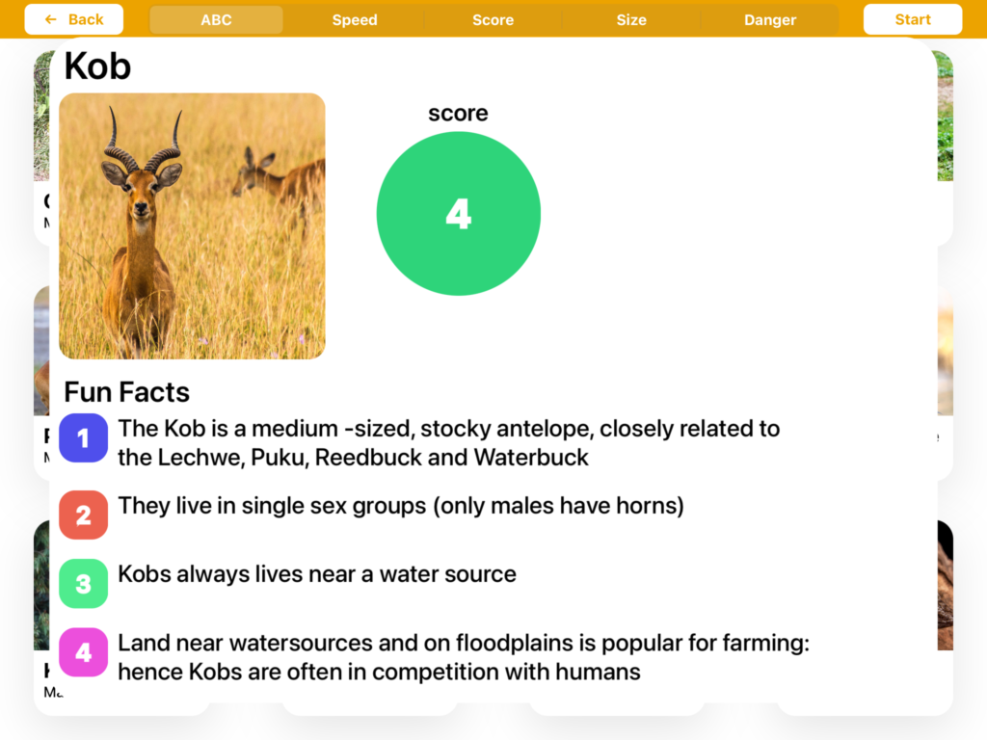
Task: Select the fact about medium-sized stocky antelope
Action: click(x=448, y=442)
